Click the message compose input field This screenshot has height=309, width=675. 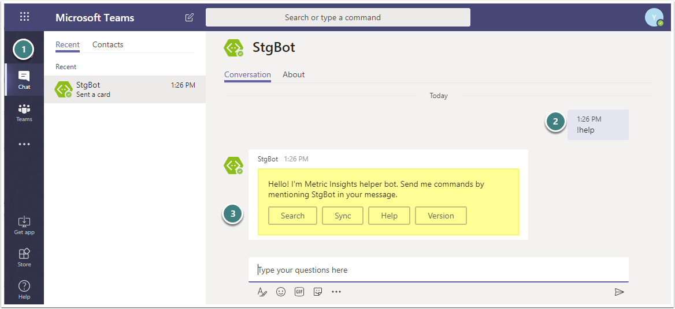coord(438,270)
